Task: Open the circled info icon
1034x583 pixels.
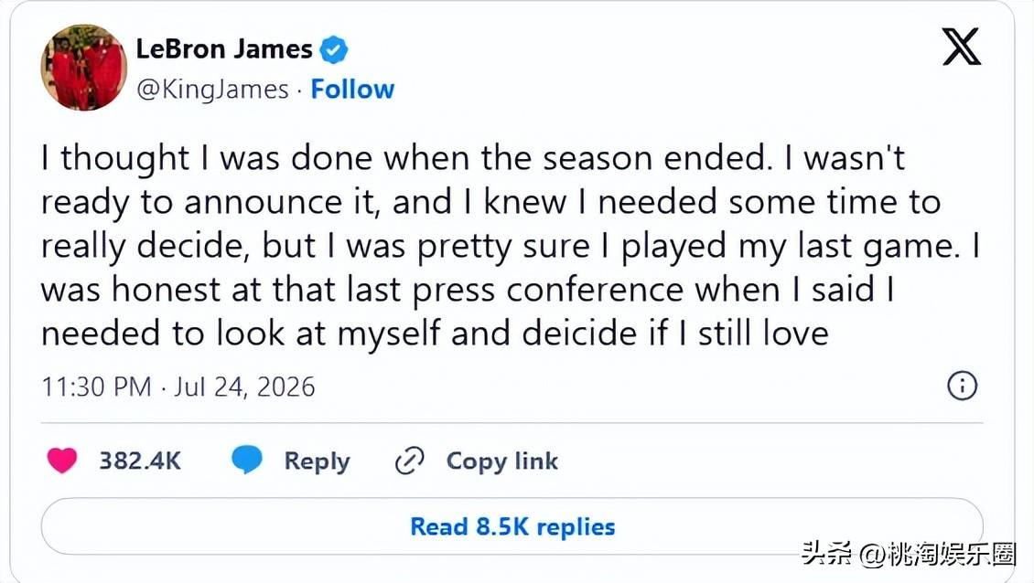Action: click(962, 386)
